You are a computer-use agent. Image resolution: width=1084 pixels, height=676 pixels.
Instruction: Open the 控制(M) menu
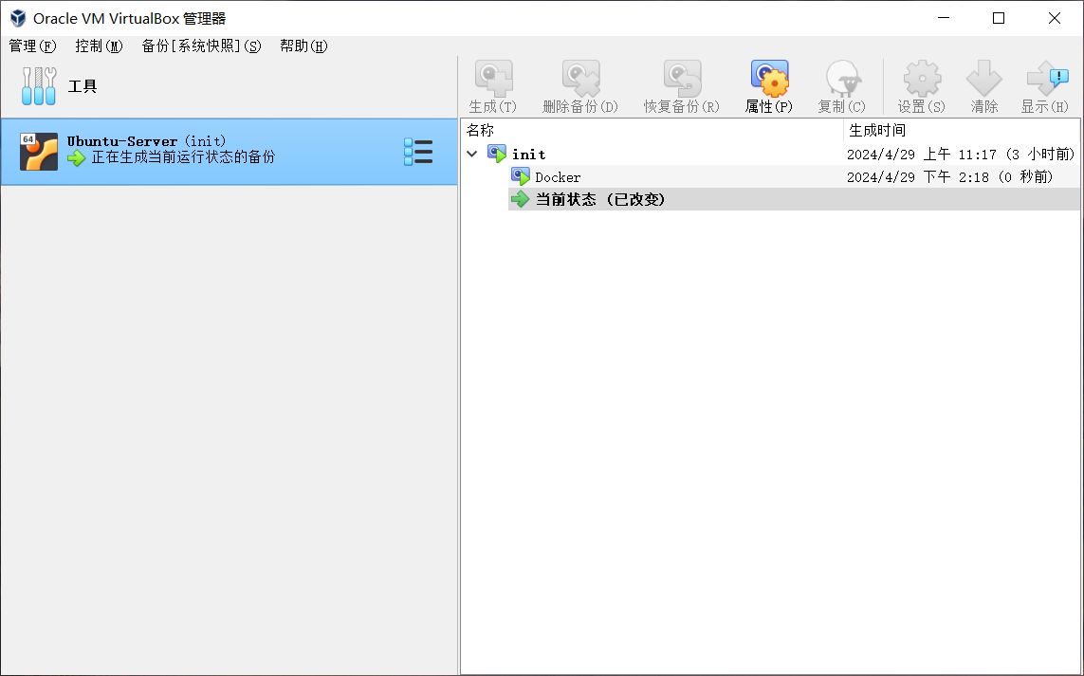pyautogui.click(x=99, y=46)
